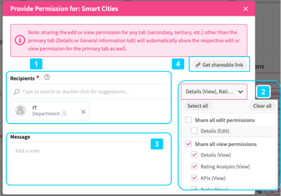Uncheck the Details (View) permission
The width and height of the screenshot is (281, 196).
click(x=194, y=155)
